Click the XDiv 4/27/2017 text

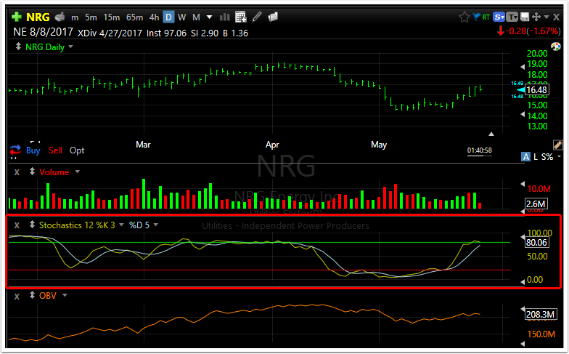(110, 33)
